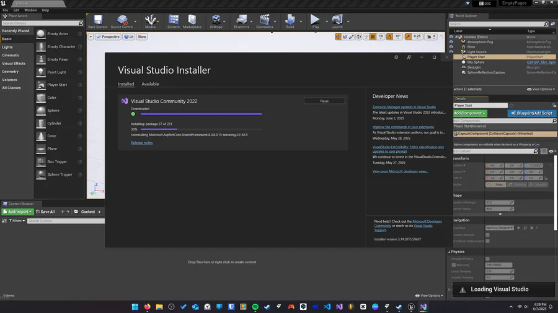Toggle Dynamic Obstacle checkbox
The width and height of the screenshot is (558, 313).
(x=487, y=235)
